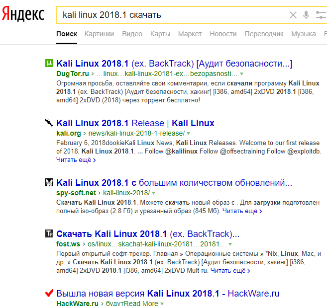Click snippet text 'Первый открытый софт-трекер'
327x306 pixels.
point(104,254)
